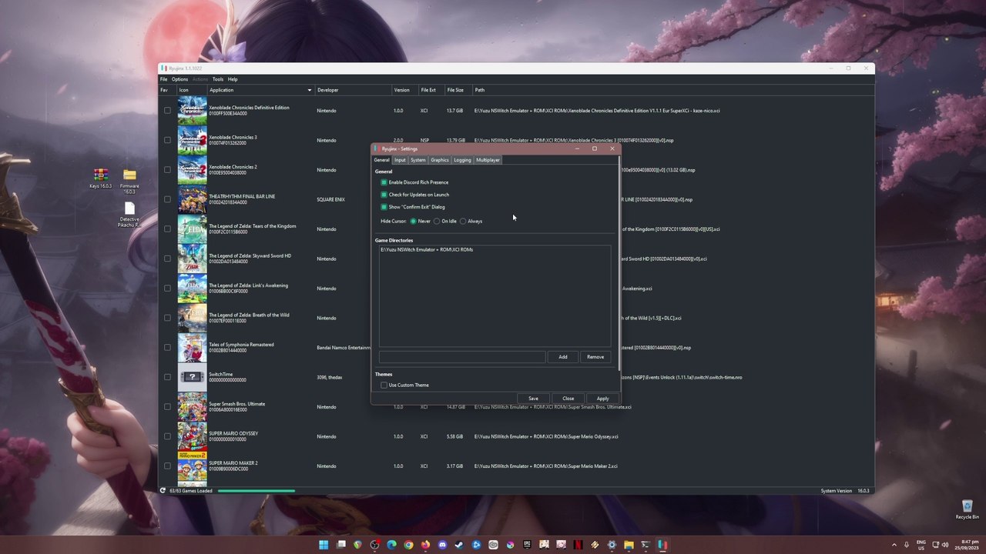
Task: Click Apply in the Settings dialog
Action: coord(602,399)
